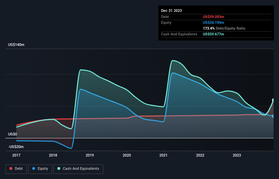Click the Debt label in tooltip
Image resolution: width=279 pixels, height=179 pixels.
tap(165, 17)
